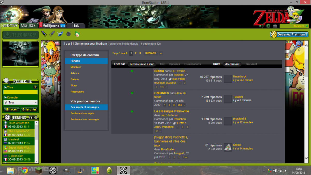Set order to croissant

251,64
